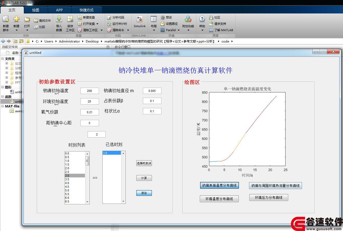
Task: Click Learn MATLAB (了解 MATLAB) icon
Action: pos(211,30)
